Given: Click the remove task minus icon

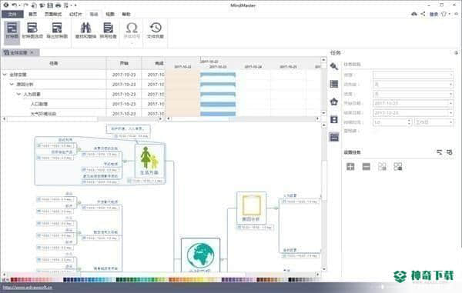Looking at the screenshot, I should click(x=367, y=167).
